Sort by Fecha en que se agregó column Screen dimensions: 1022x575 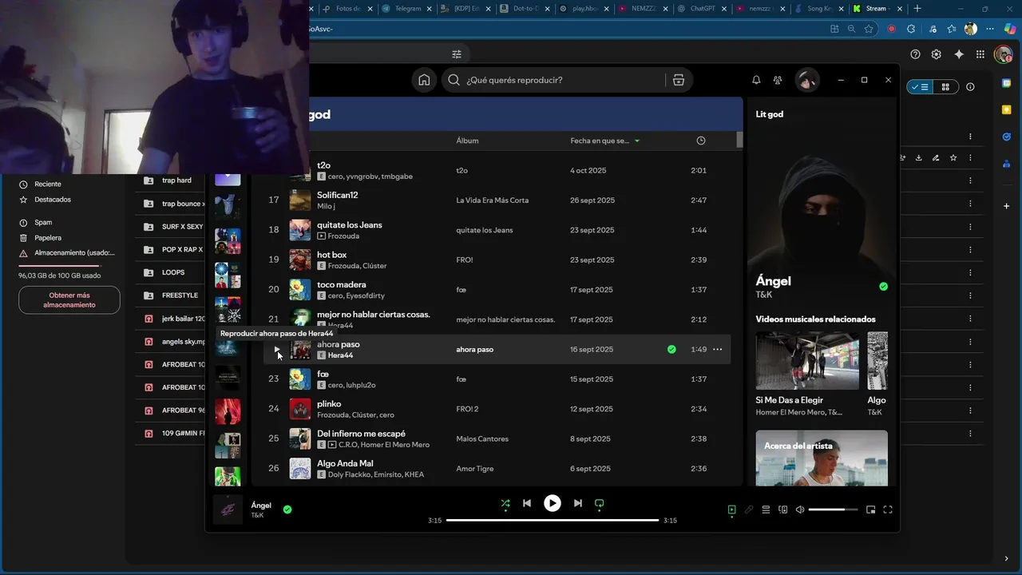pyautogui.click(x=604, y=141)
